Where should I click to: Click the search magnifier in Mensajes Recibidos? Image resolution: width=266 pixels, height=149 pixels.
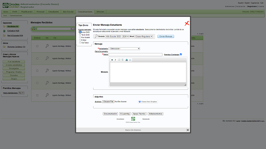(x=34, y=29)
